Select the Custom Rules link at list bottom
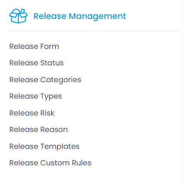This screenshot has width=183, height=183. coord(50,163)
